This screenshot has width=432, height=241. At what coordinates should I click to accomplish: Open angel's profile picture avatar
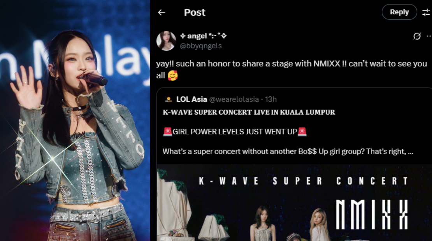tap(166, 41)
